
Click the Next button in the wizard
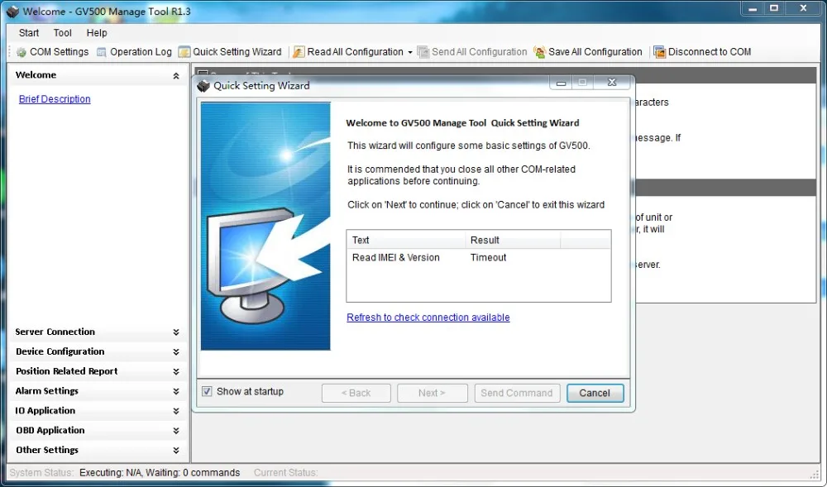point(432,394)
